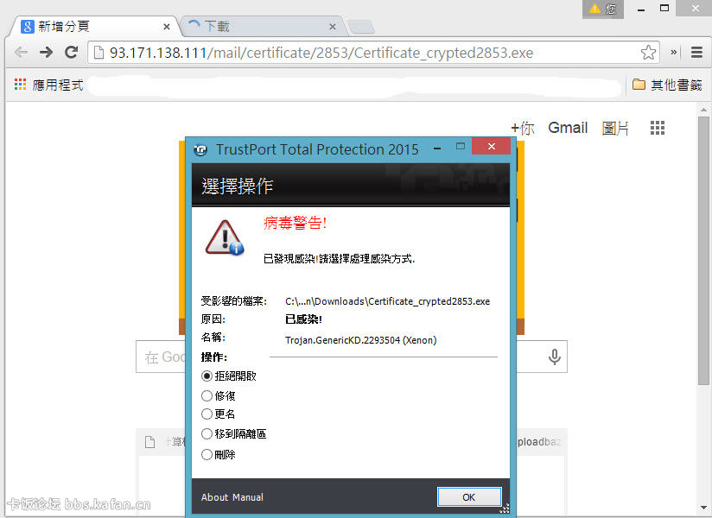Open the 圖片 images link
This screenshot has width=712, height=518.
pos(615,128)
